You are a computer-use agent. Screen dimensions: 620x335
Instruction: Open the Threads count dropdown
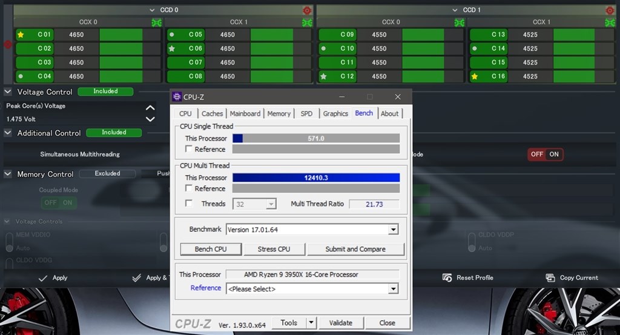coord(271,204)
